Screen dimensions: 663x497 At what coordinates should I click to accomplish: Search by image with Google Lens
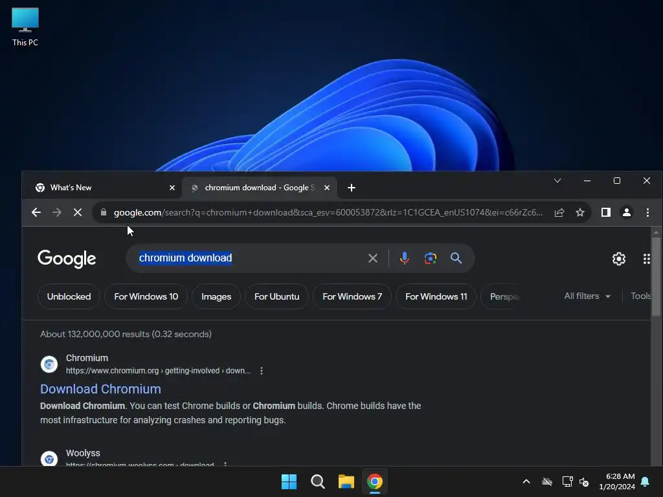pyautogui.click(x=431, y=258)
